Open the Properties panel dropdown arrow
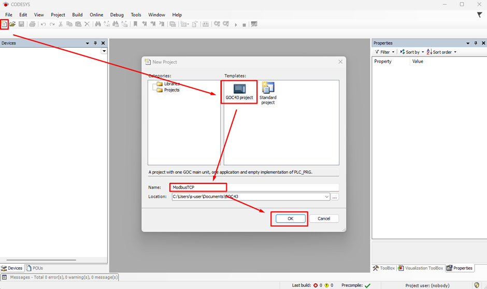The height and width of the screenshot is (289, 487). pos(468,43)
